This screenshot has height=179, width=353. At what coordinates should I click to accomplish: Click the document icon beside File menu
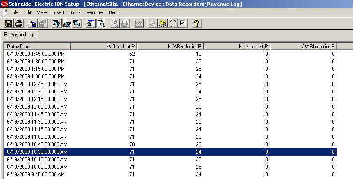pos(5,12)
